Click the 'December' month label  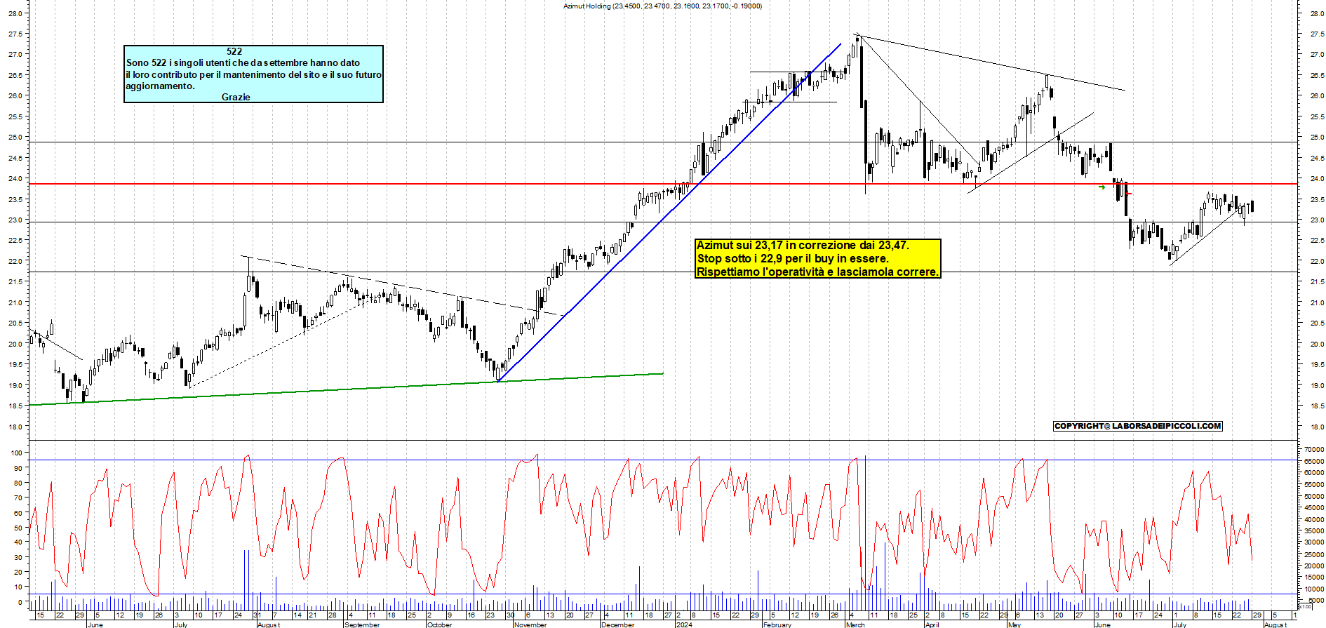click(618, 624)
